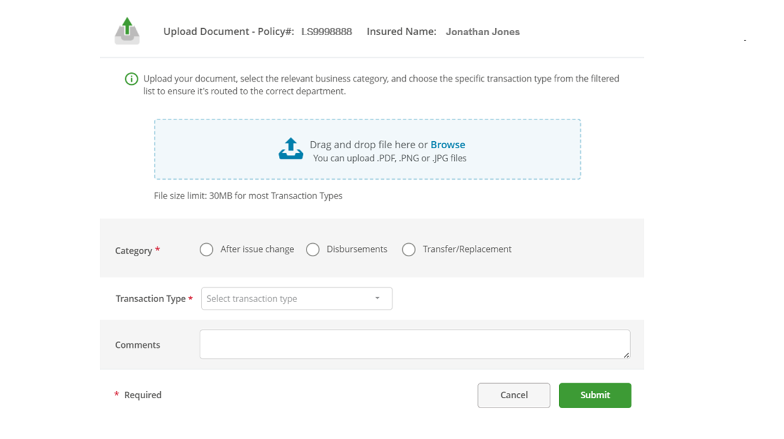Submit the document upload form
Image resolution: width=784 pixels, height=439 pixels.
pyautogui.click(x=594, y=395)
